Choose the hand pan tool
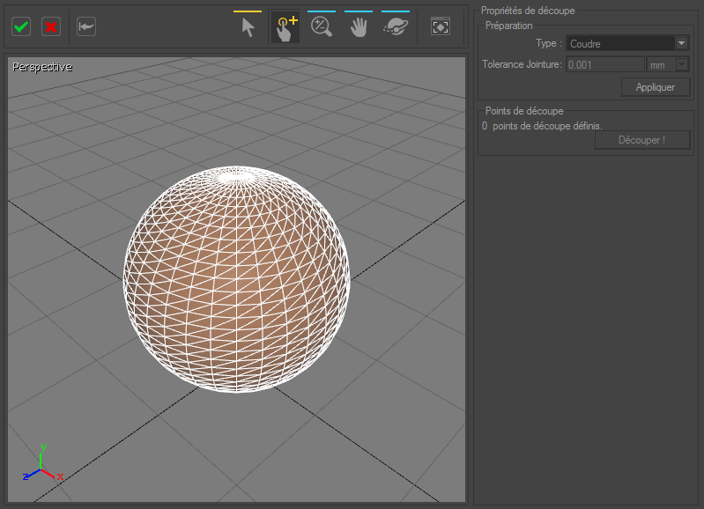The height and width of the screenshot is (509, 704). click(359, 27)
